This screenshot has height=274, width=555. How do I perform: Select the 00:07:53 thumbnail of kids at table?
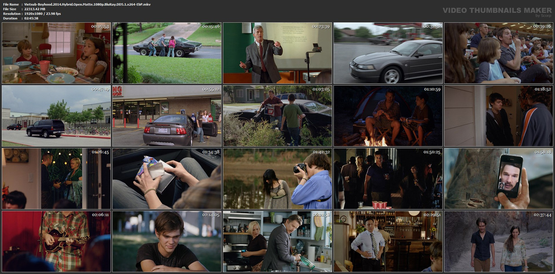(x=56, y=53)
